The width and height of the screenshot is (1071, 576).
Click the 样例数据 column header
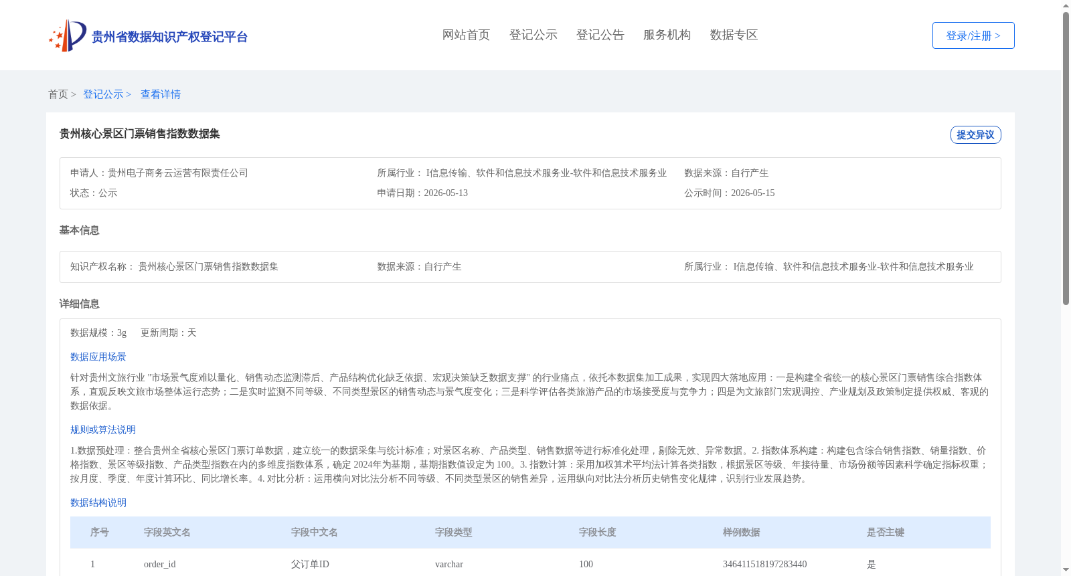[742, 533]
